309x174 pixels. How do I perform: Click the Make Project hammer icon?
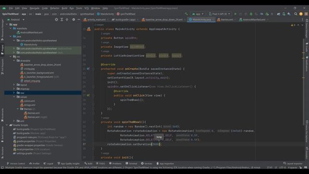point(186,14)
